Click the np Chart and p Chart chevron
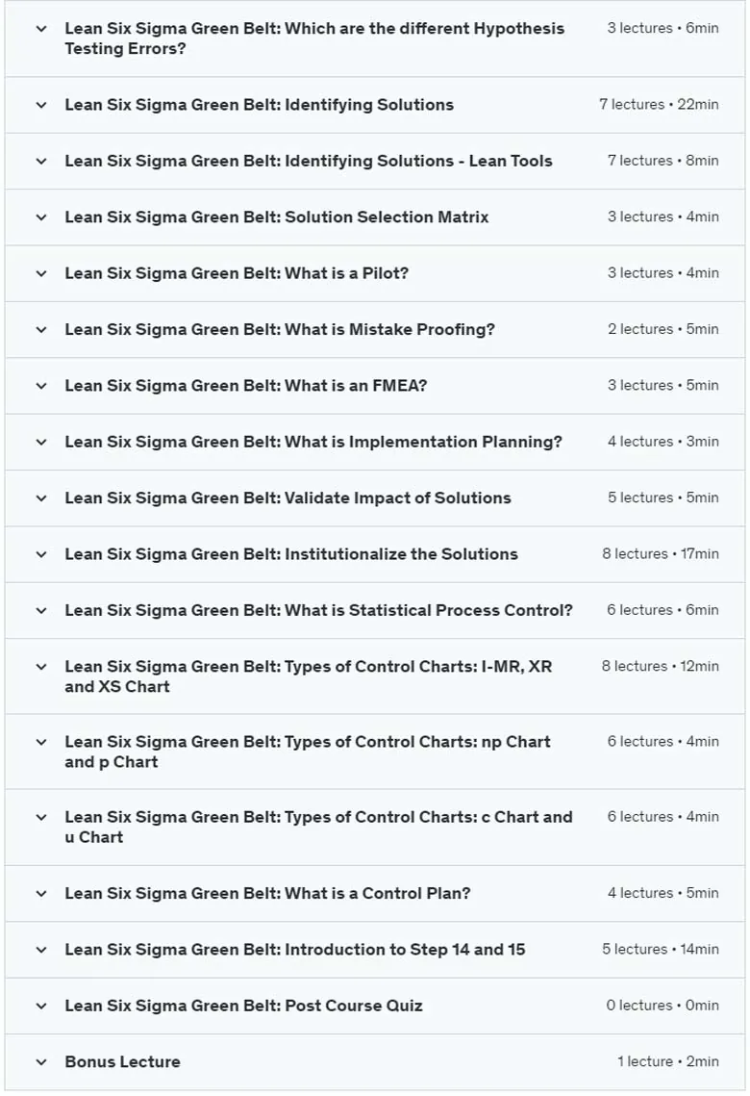The width and height of the screenshot is (750, 1096). tap(41, 742)
